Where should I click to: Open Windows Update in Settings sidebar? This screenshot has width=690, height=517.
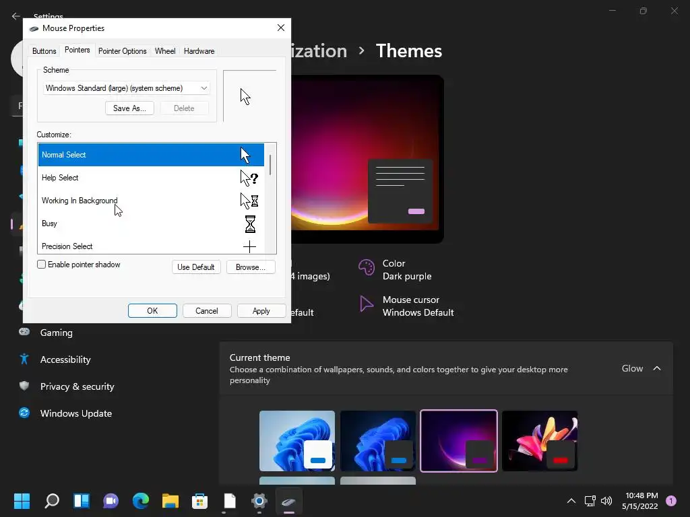[75, 413]
